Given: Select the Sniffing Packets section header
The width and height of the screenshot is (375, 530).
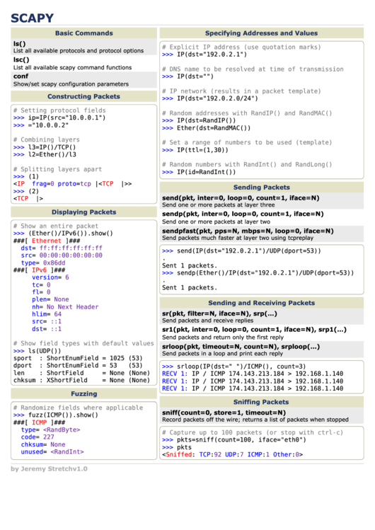Looking at the screenshot, I should point(262,402).
